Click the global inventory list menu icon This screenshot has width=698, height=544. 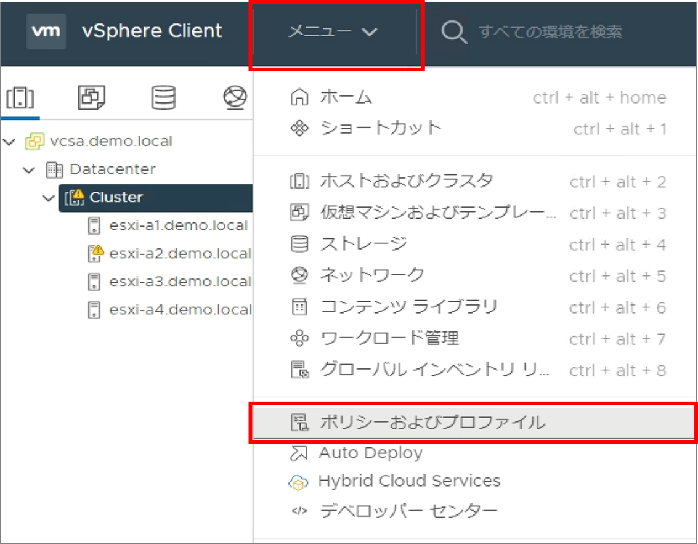coord(299,370)
